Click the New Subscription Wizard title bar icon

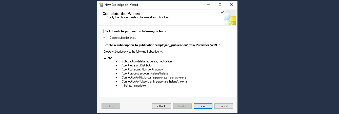pyautogui.click(x=101, y=5)
